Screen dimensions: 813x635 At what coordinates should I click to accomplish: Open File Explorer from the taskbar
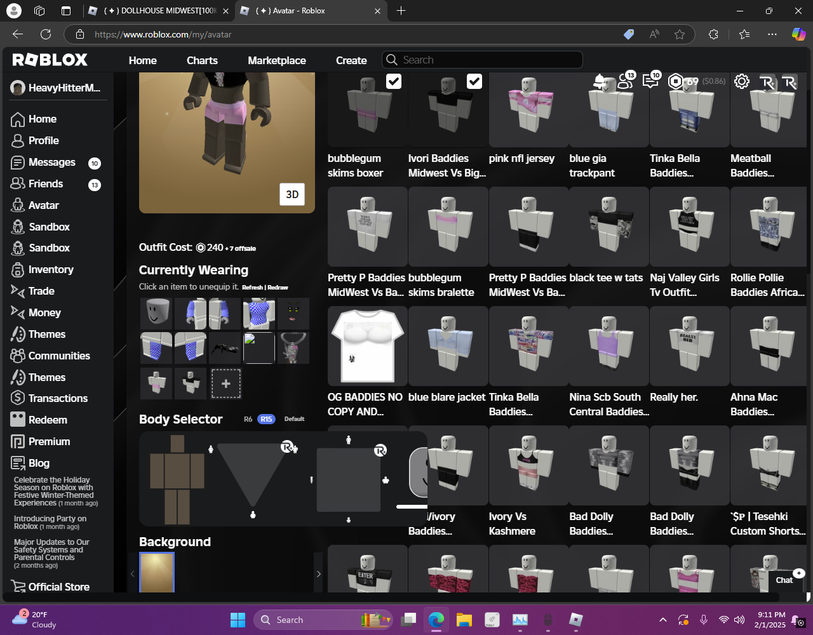click(464, 620)
